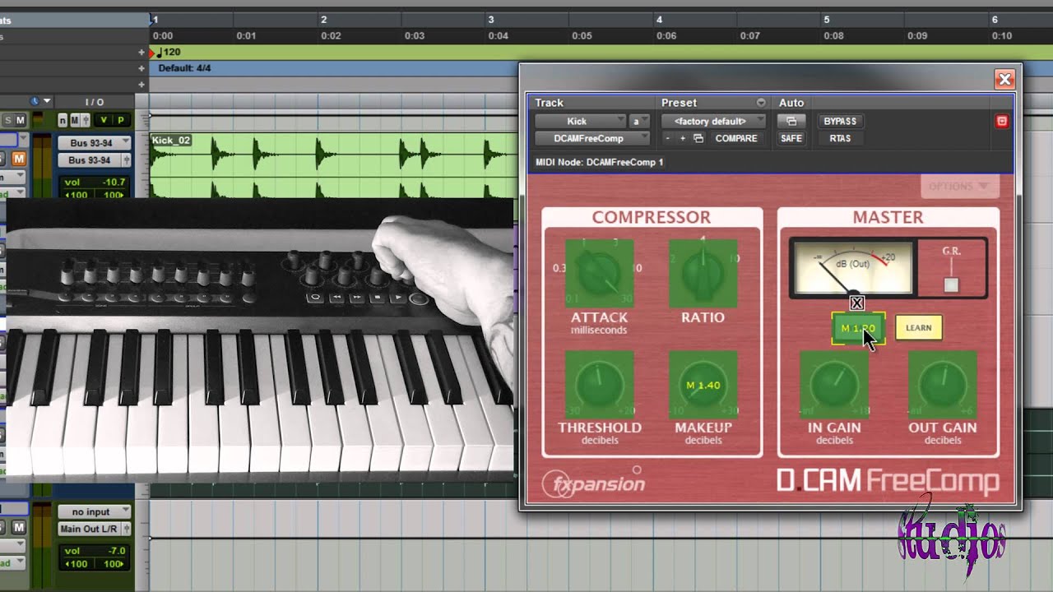Click the MIDI Node: DCAMFreeComp 1 label
Screen dimensions: 1053x592
pos(599,162)
